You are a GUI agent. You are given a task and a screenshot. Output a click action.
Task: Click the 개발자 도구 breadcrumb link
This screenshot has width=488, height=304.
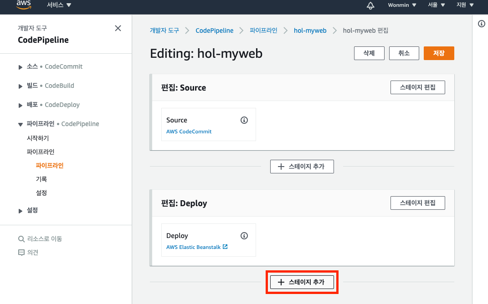click(x=164, y=30)
